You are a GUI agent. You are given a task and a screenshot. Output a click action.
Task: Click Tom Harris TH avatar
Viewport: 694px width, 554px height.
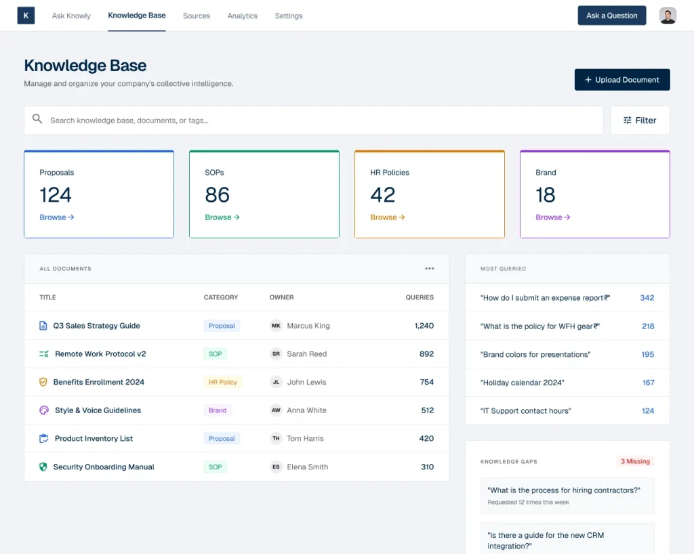coord(276,439)
